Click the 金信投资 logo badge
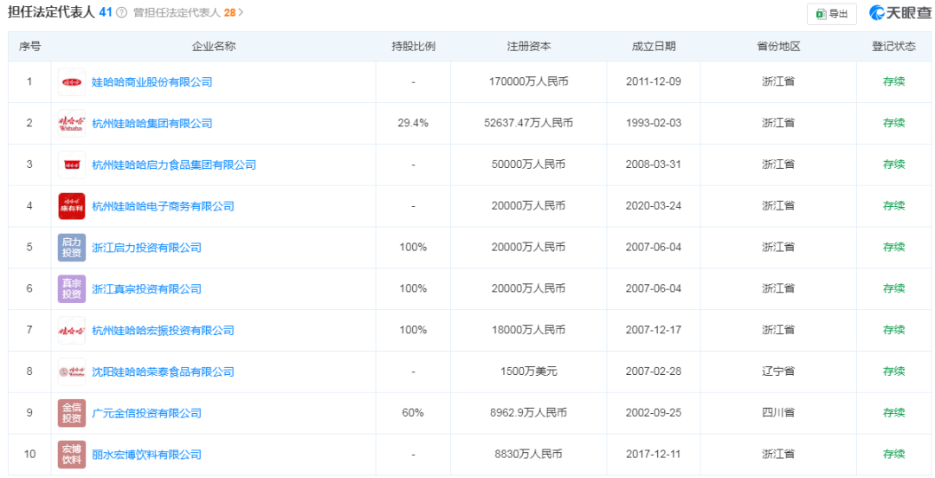Viewport: 935px width, 478px height. click(x=72, y=413)
